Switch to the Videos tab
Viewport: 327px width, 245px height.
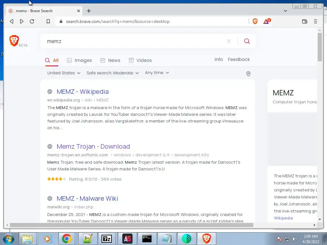pyautogui.click(x=140, y=60)
